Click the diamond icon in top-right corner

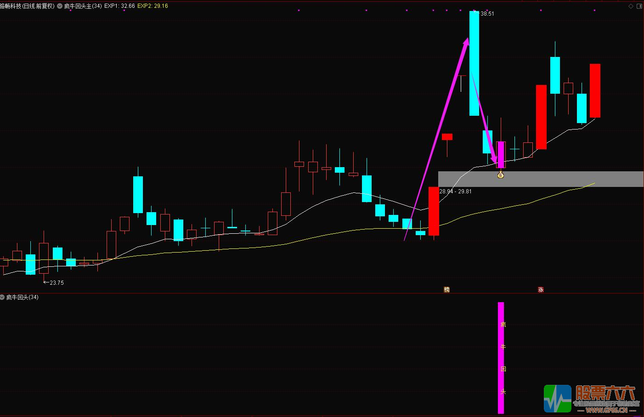[x=631, y=6]
